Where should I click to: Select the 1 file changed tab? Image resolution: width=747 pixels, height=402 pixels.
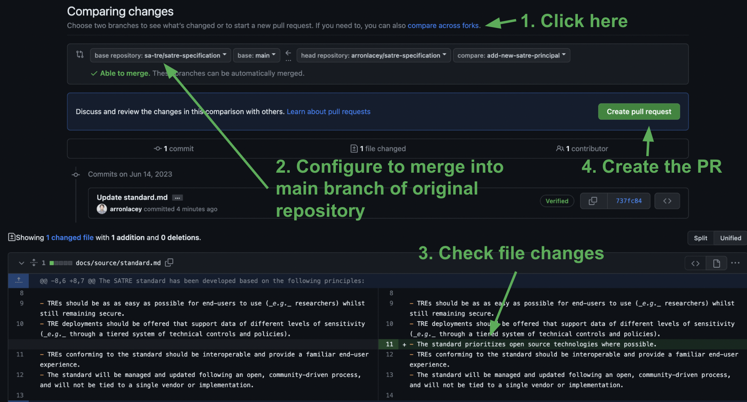[x=378, y=149]
